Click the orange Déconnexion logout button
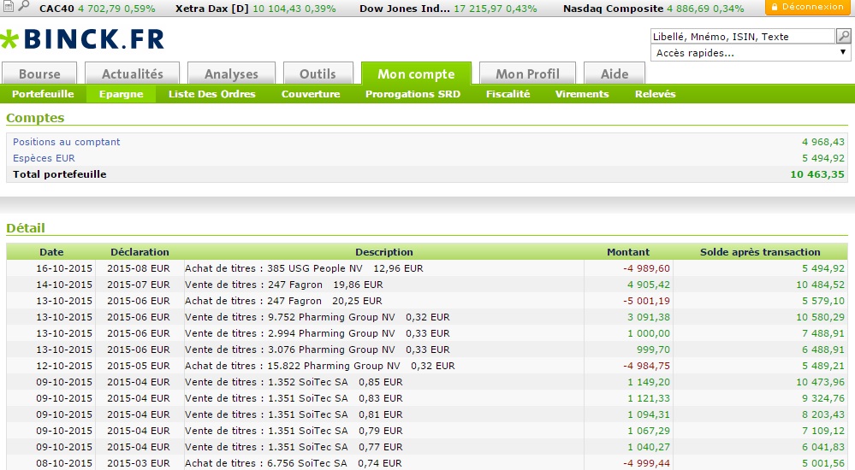Viewport: 855px width, 470px height. 808,8
